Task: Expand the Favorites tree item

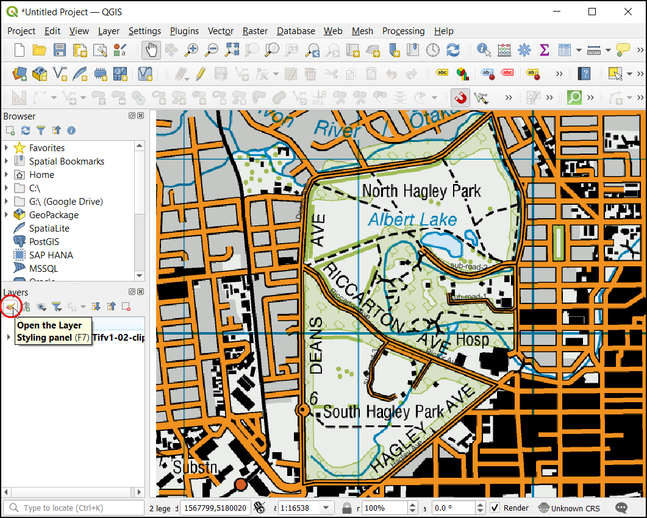Action: point(7,148)
